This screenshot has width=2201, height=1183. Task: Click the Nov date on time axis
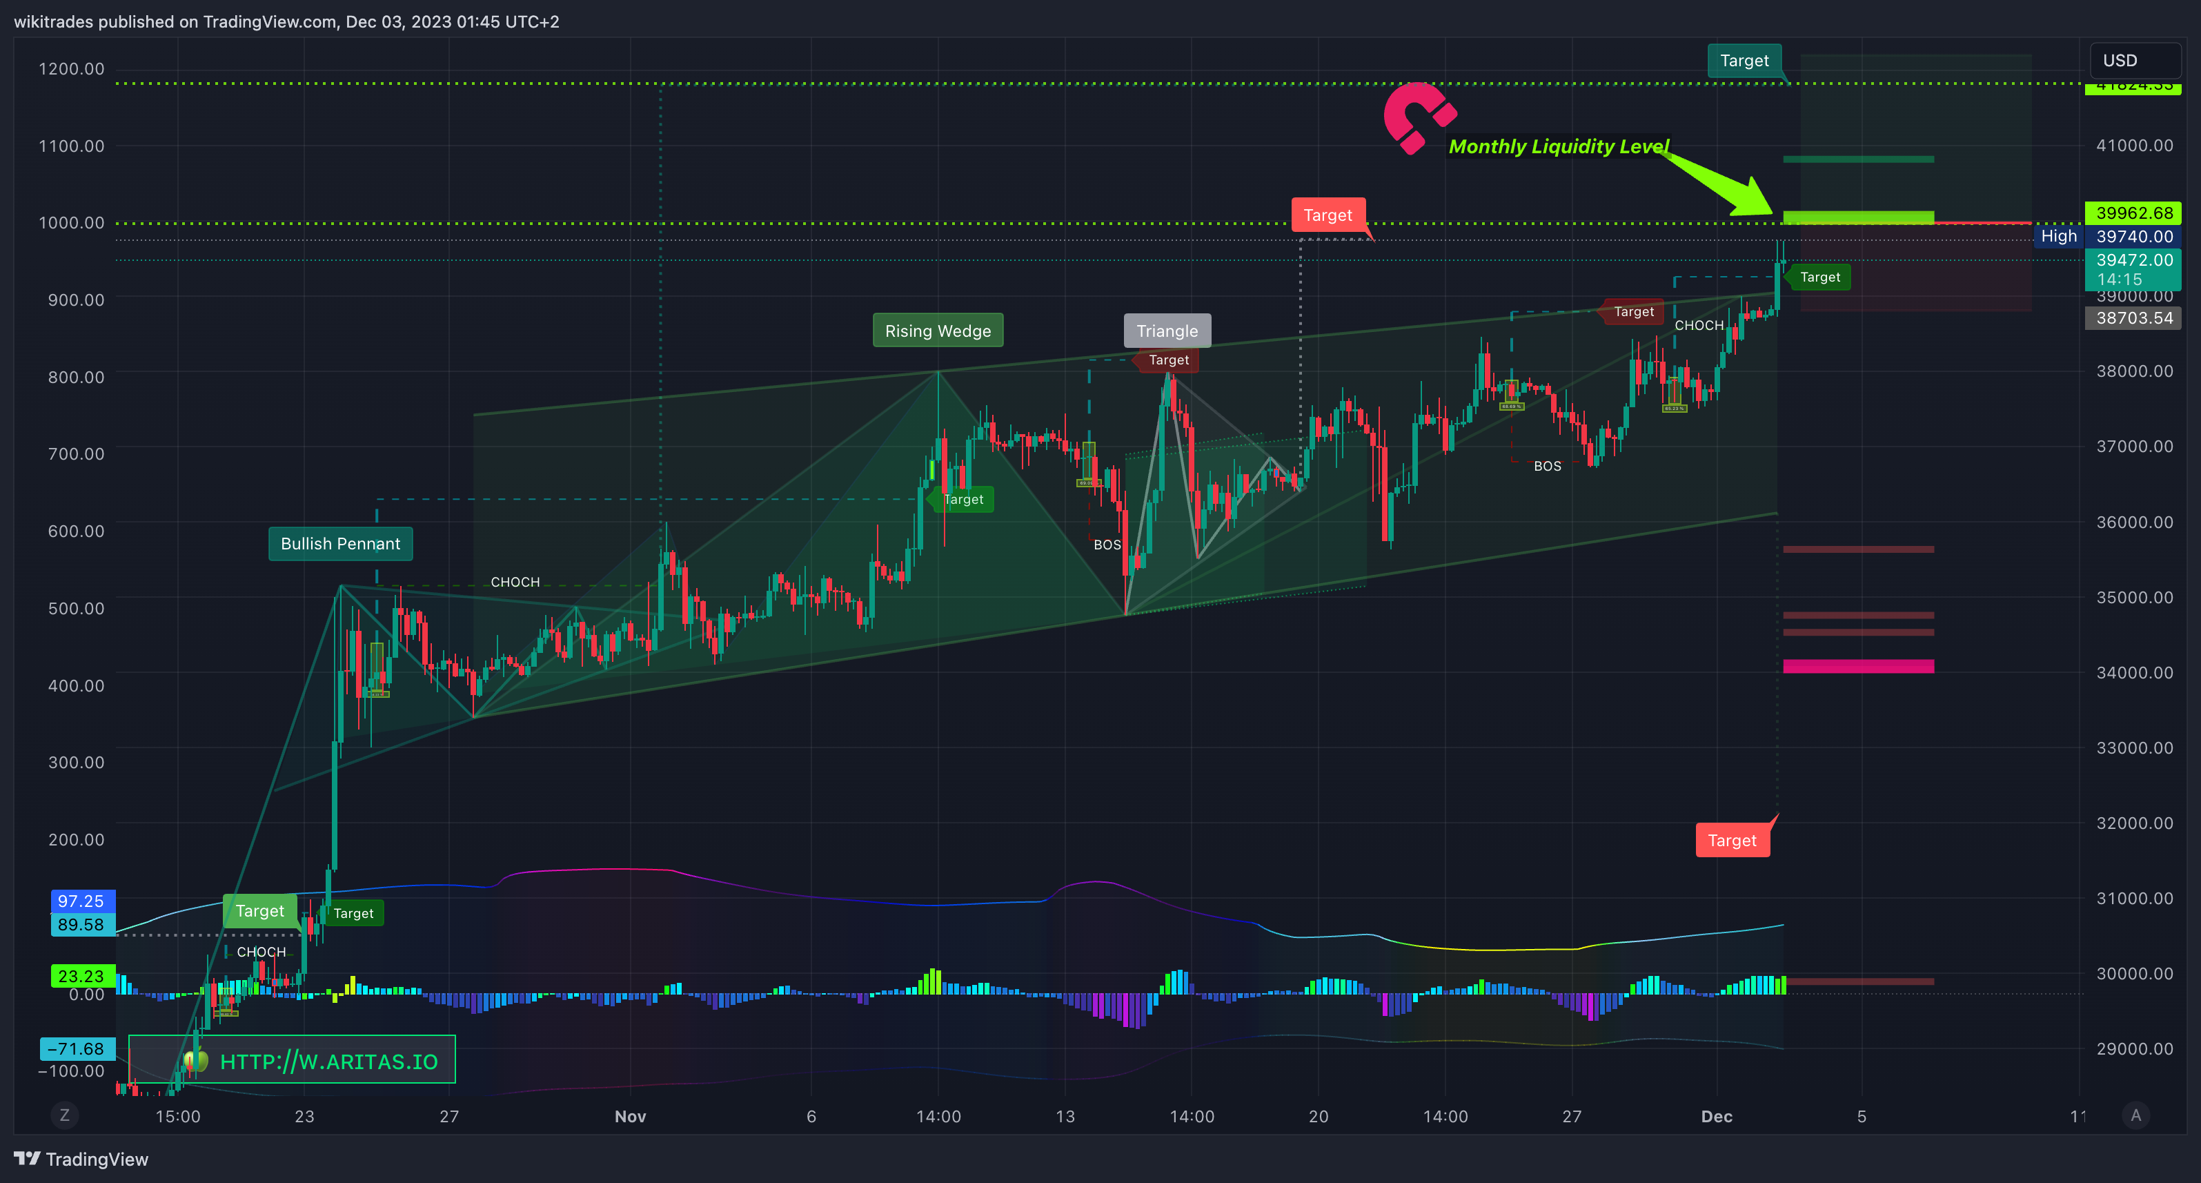[x=631, y=1116]
